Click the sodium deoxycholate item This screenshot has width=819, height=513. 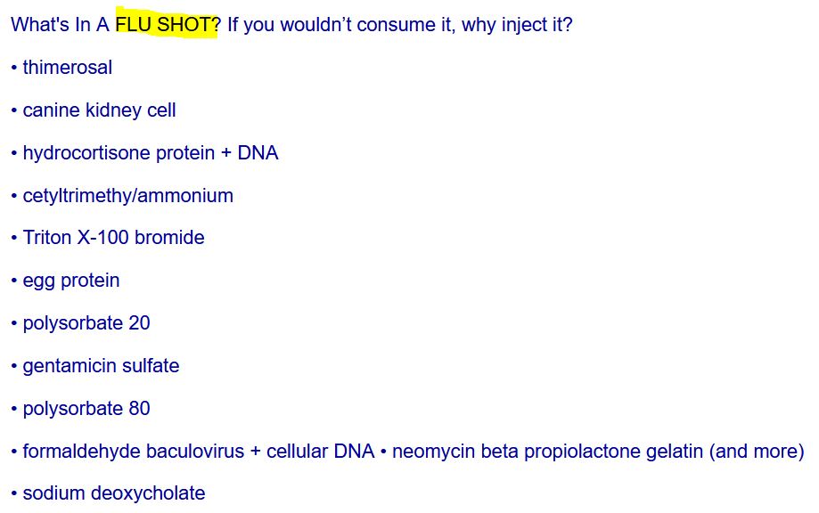point(113,493)
